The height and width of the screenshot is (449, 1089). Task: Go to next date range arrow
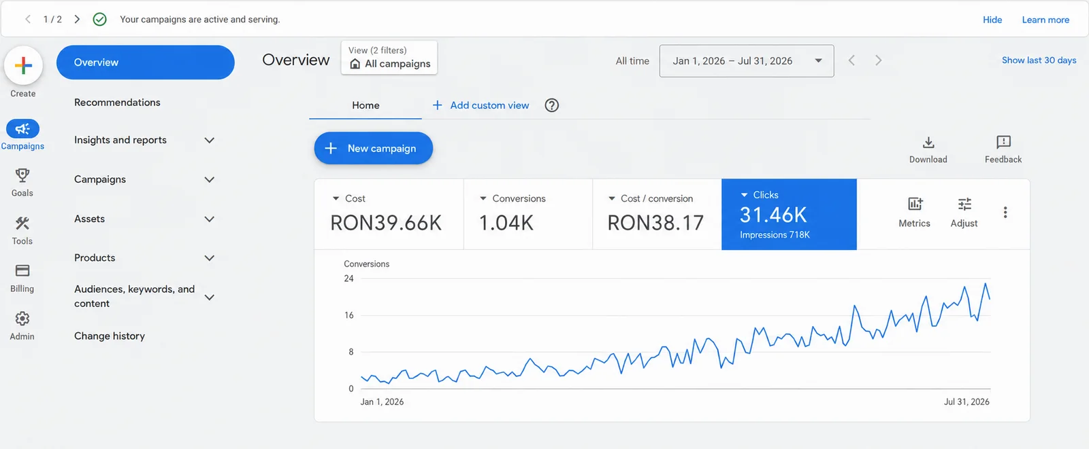tap(879, 60)
